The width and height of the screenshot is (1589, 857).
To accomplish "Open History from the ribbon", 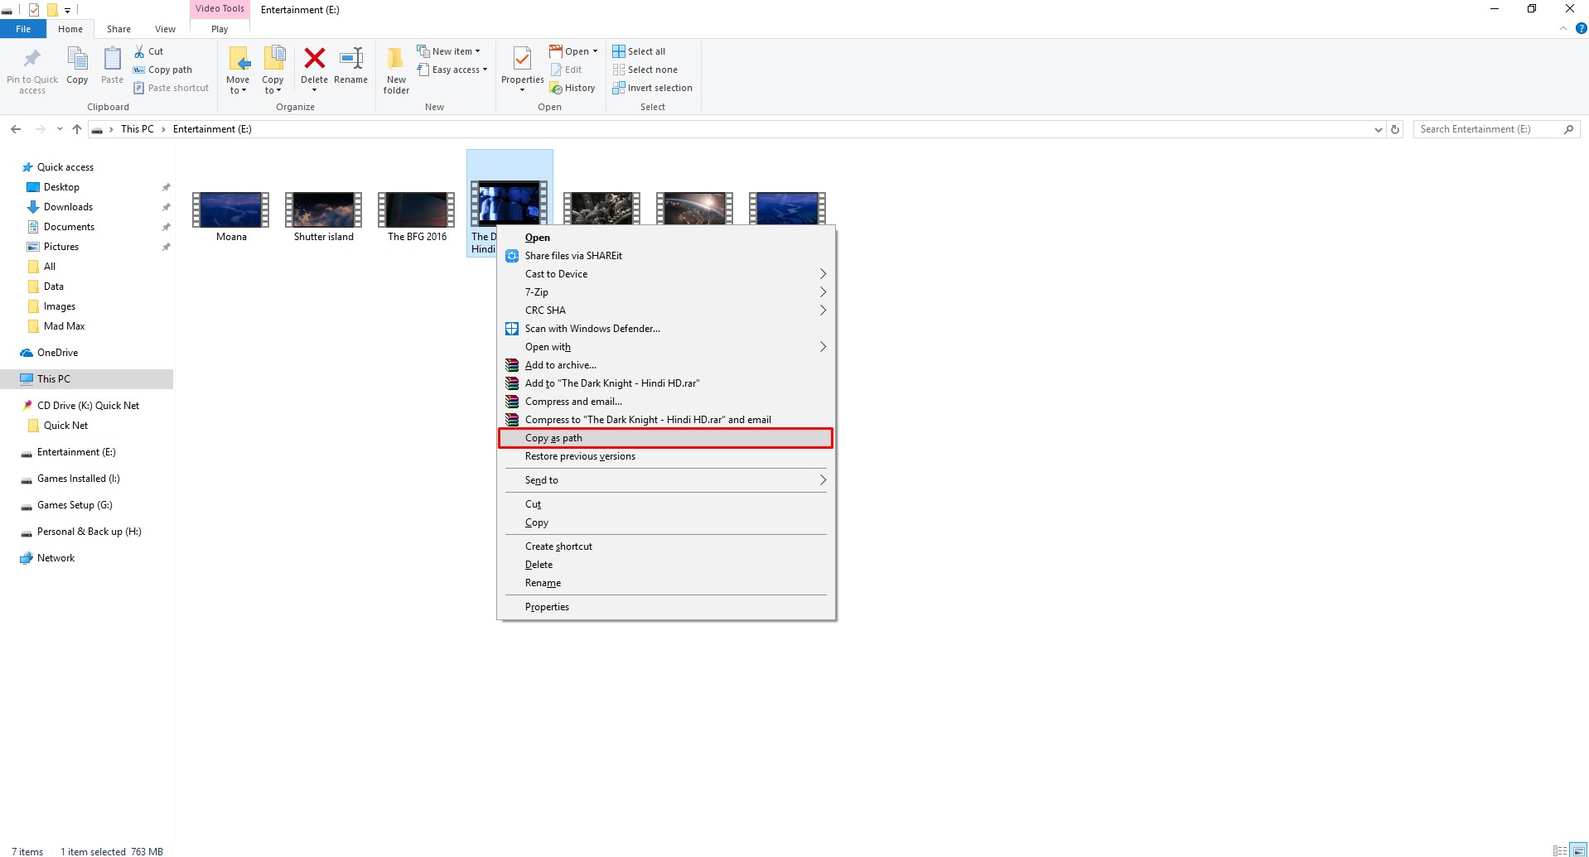I will point(572,88).
